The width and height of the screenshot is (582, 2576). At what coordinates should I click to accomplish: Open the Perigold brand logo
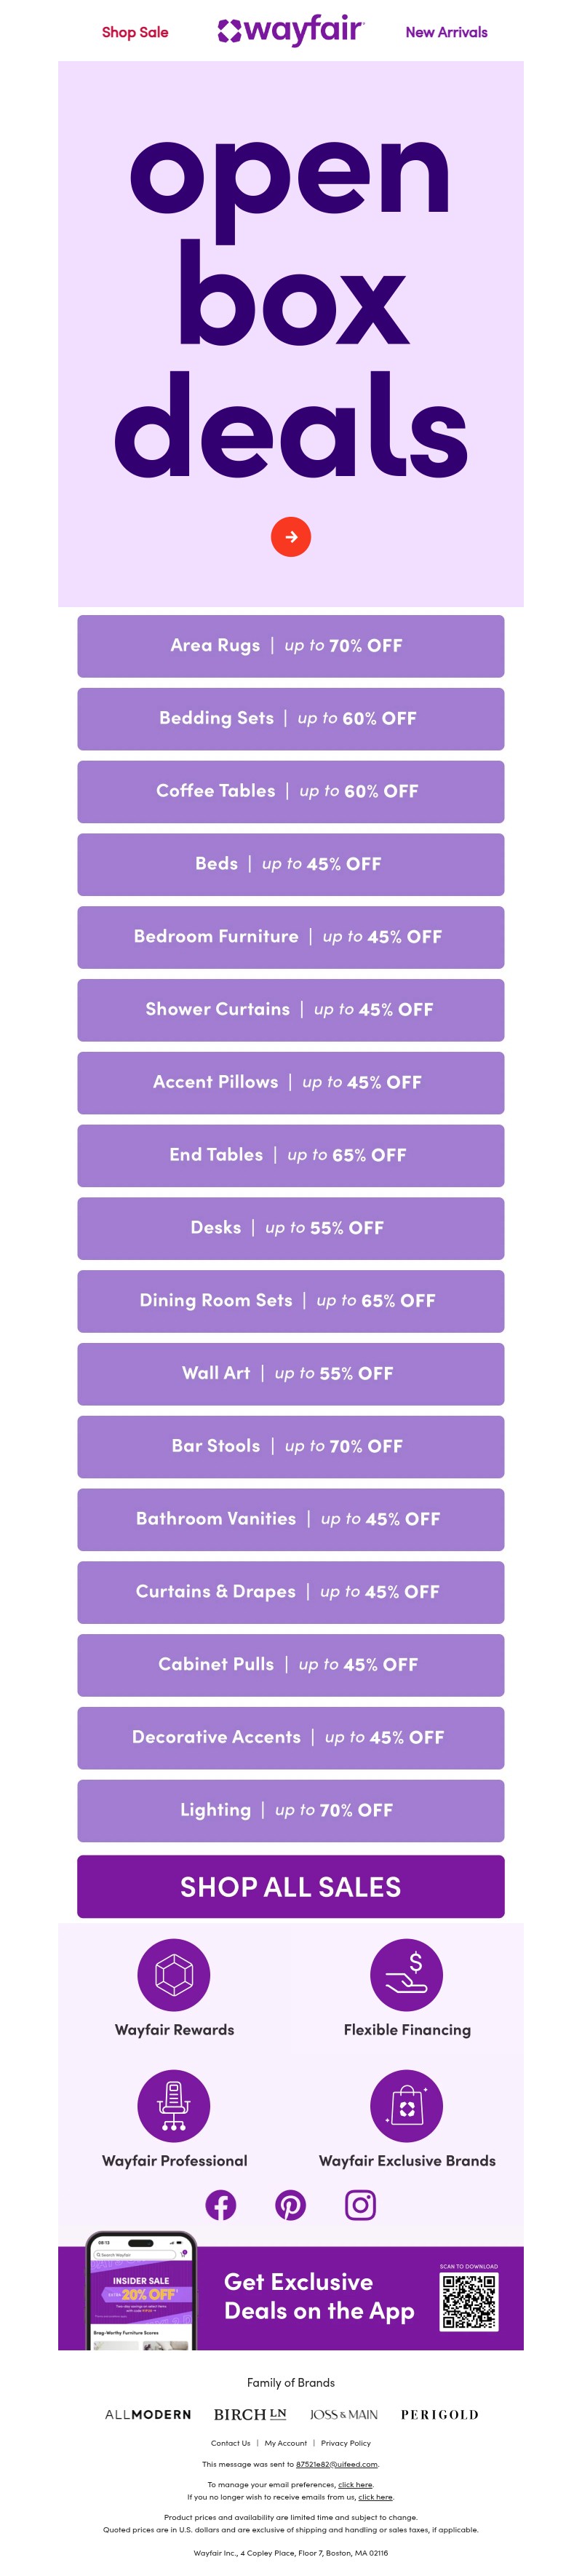[439, 2414]
